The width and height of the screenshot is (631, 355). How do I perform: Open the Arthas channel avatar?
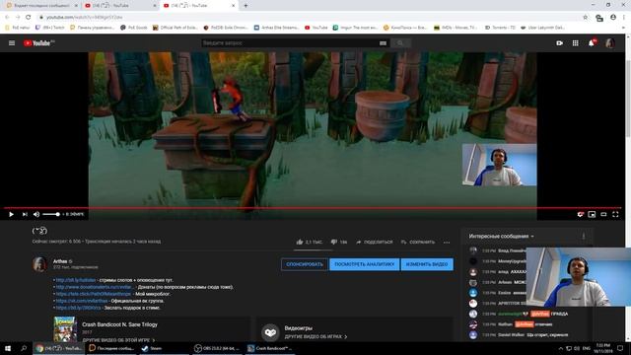[x=39, y=264]
